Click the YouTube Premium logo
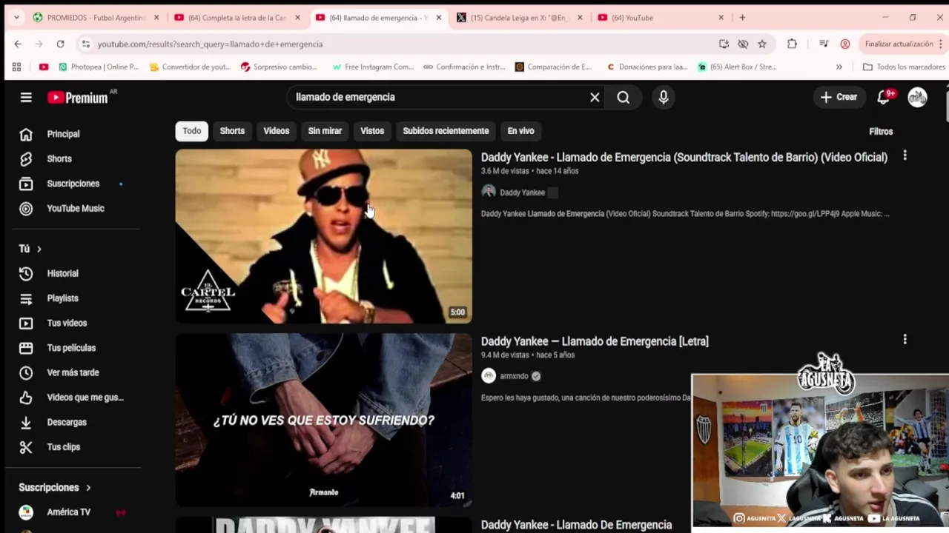Screen dimensions: 949x533 click(x=78, y=97)
